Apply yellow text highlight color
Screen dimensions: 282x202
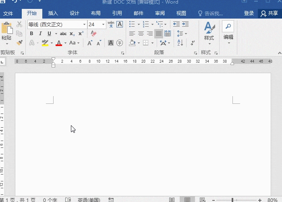pyautogui.click(x=45, y=43)
